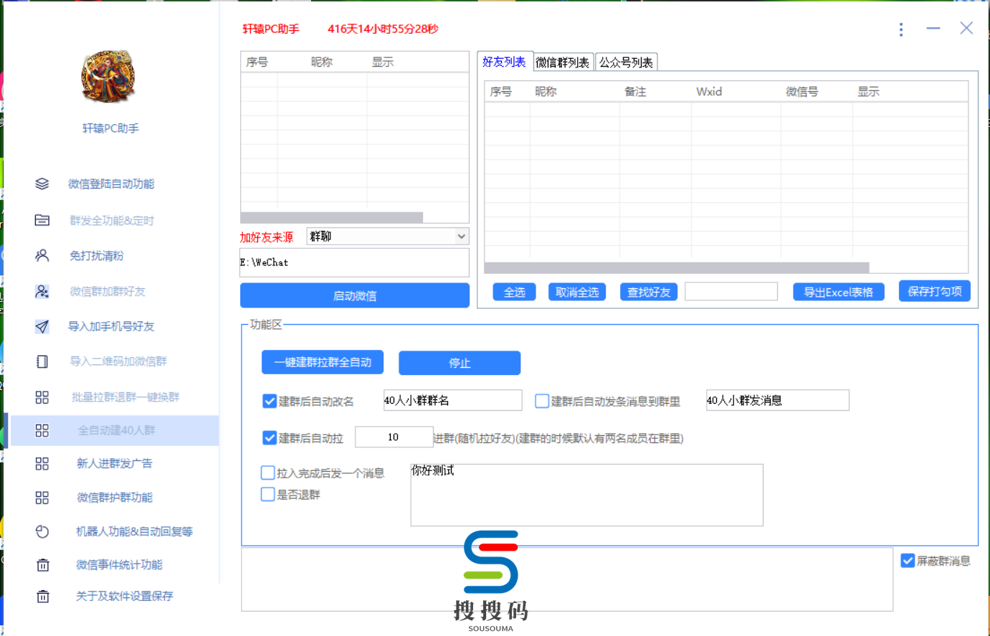Screen dimensions: 990x636
Task: Go to 免打扰清粉 page
Action: click(97, 255)
